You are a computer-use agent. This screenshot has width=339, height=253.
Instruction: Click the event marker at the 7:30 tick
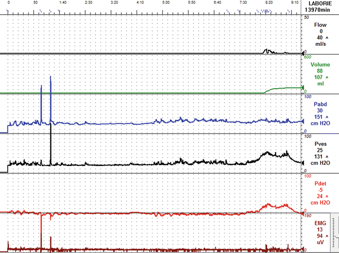coord(239,11)
